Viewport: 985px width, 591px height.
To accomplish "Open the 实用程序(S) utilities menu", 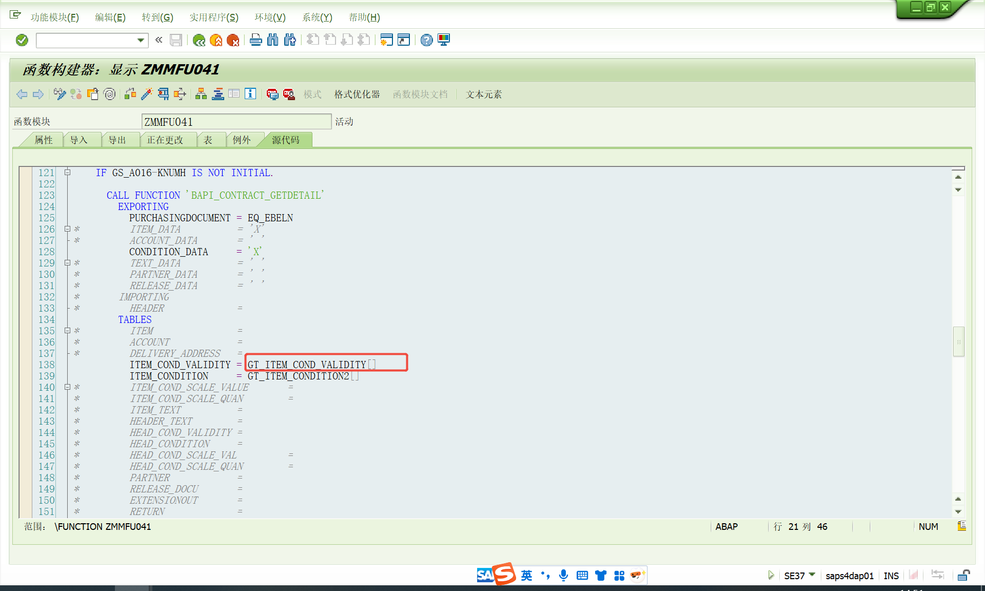I will click(x=213, y=17).
